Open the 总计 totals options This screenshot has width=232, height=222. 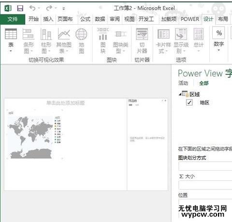(199, 41)
